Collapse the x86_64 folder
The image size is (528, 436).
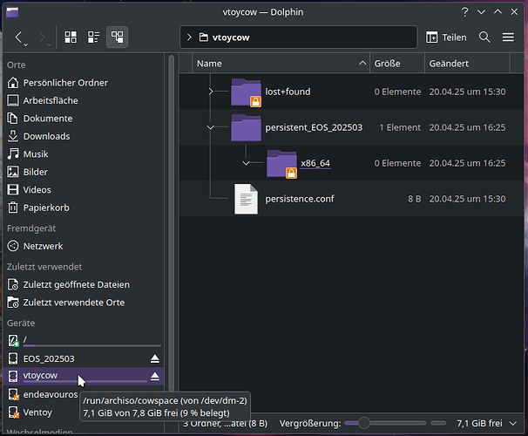click(247, 163)
